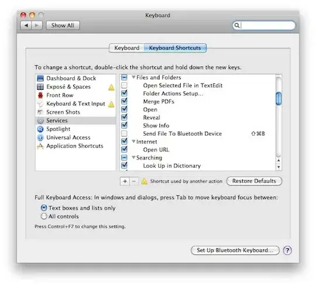The width and height of the screenshot is (316, 286).
Task: Select Text boxes and lists only
Action: 44,208
